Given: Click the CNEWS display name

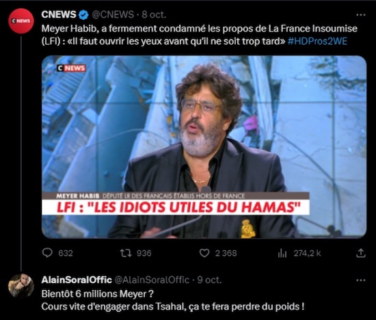Looking at the screenshot, I should [59, 14].
